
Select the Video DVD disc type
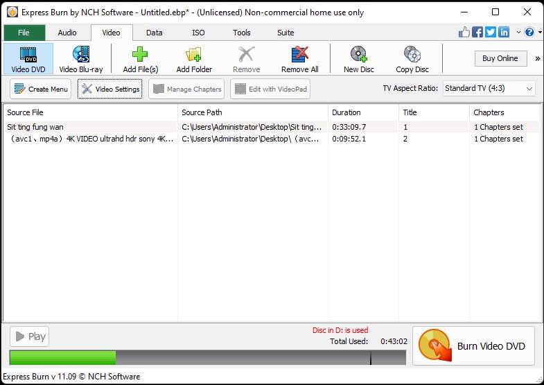coord(28,58)
